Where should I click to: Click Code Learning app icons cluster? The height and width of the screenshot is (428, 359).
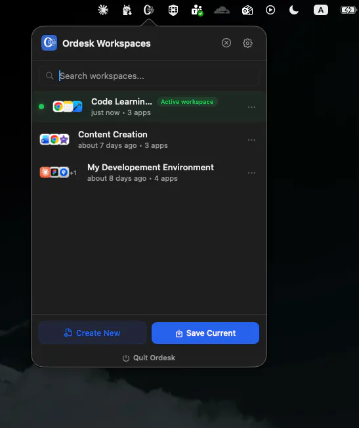tap(68, 107)
